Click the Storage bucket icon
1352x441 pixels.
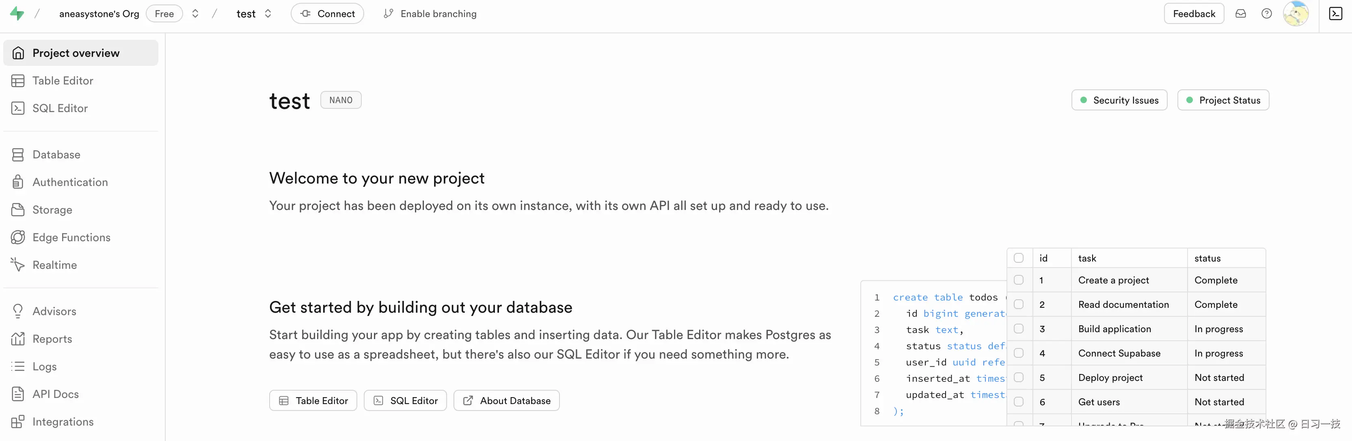click(x=18, y=210)
